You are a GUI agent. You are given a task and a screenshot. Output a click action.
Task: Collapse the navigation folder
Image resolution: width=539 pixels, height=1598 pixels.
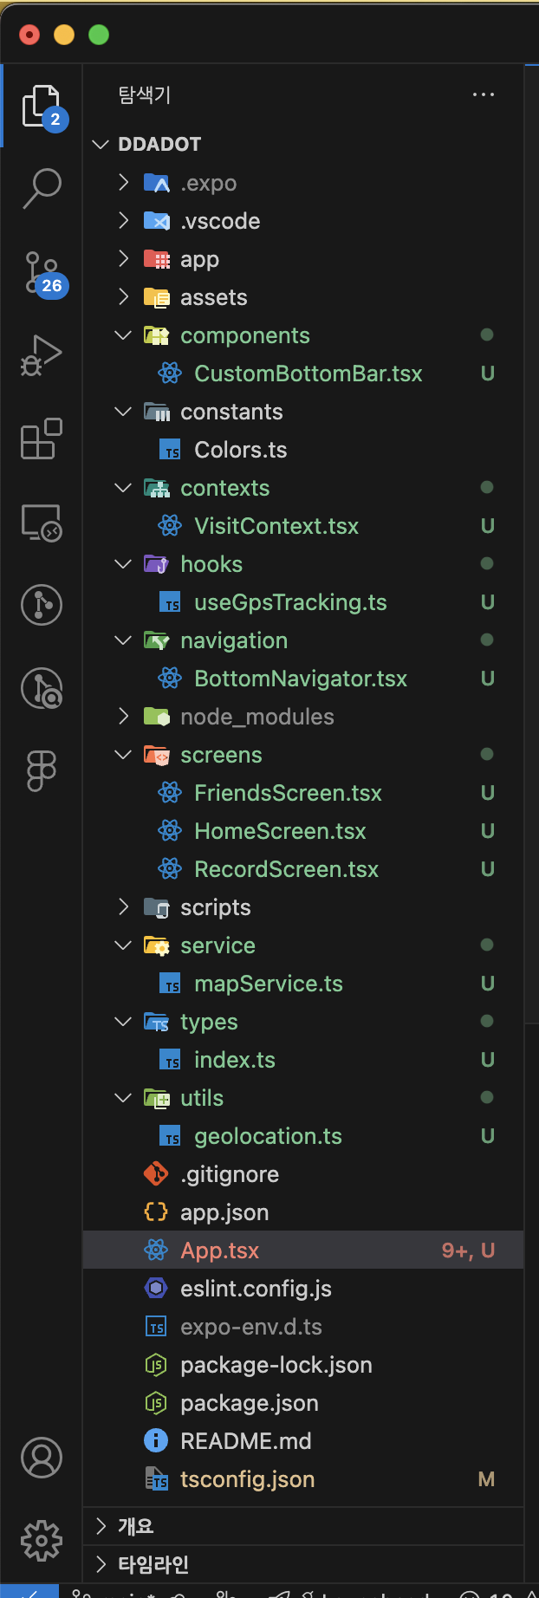[123, 640]
